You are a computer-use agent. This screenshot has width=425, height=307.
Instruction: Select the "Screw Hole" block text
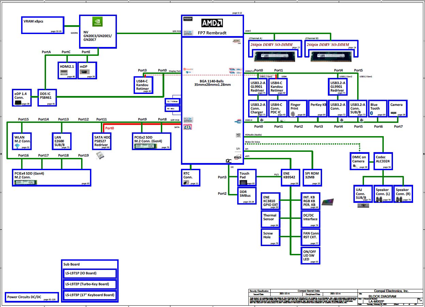(268, 235)
